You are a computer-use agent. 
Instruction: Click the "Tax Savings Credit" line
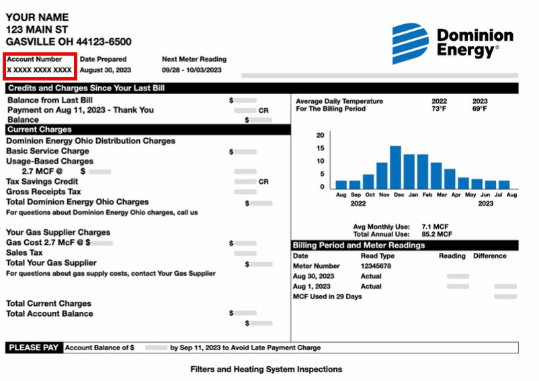click(42, 181)
